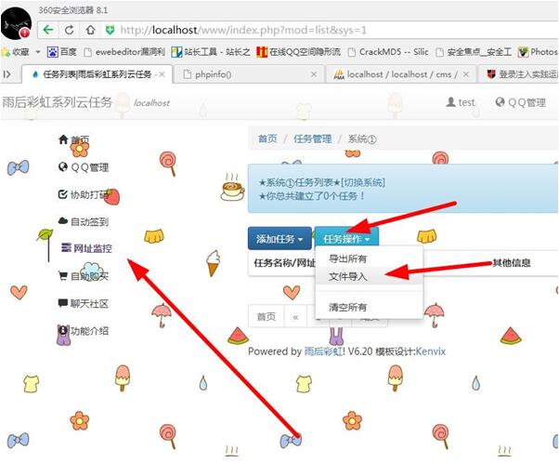Close the 任务列表 tab
Image resolution: width=559 pixels, height=463 pixels.
pos(162,74)
